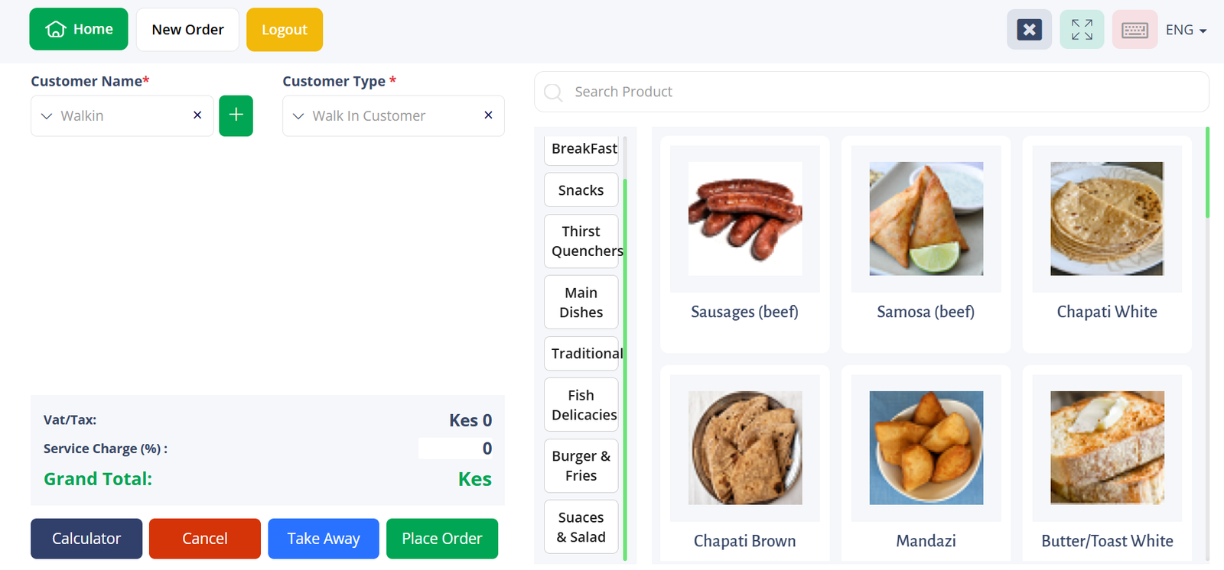Open the Customer Name dropdown
1224x570 pixels.
pos(115,115)
